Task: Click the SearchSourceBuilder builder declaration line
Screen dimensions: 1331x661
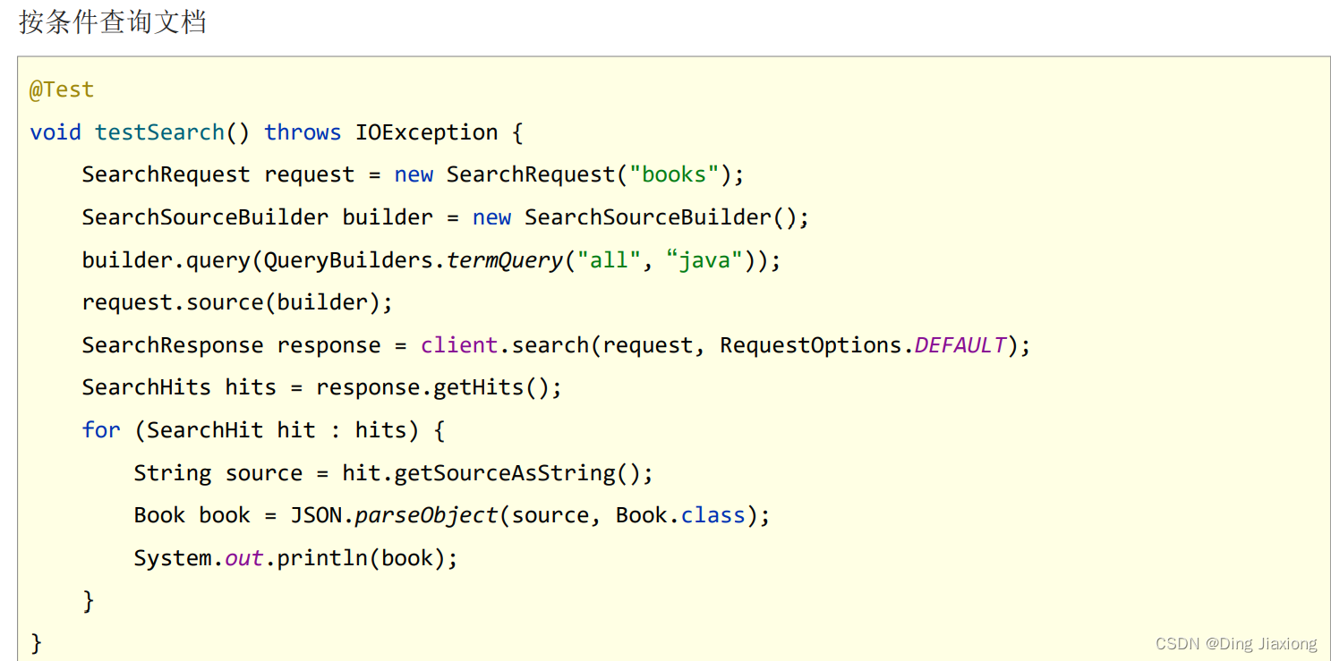Action: click(x=446, y=217)
